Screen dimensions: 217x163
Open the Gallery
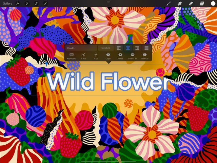7,3
